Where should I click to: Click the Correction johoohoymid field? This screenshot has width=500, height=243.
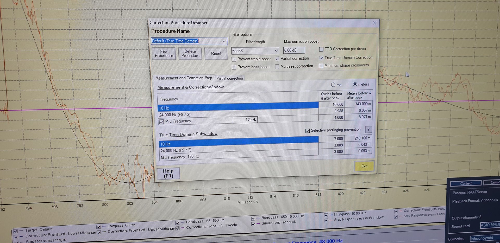coord(485,238)
